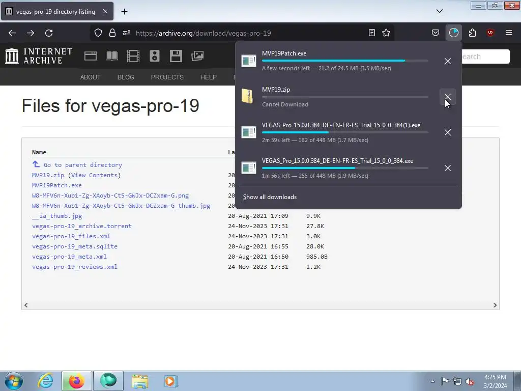Open vegas-pro-19_files.xml link

coord(71,236)
